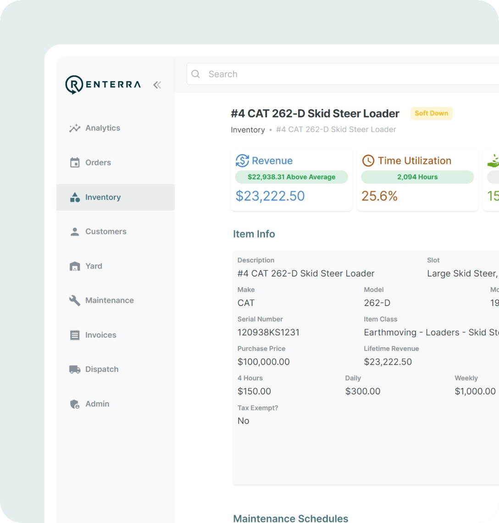Click the Renterra logo
Screen dimensions: 499x523
pos(103,85)
